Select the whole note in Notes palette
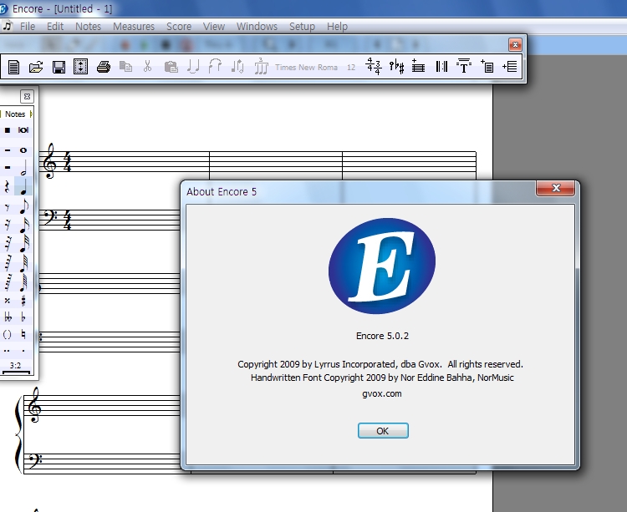This screenshot has width=627, height=512. click(x=23, y=150)
